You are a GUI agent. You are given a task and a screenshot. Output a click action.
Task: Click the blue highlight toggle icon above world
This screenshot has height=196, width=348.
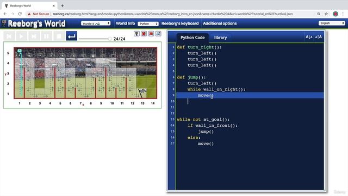[x=158, y=34]
